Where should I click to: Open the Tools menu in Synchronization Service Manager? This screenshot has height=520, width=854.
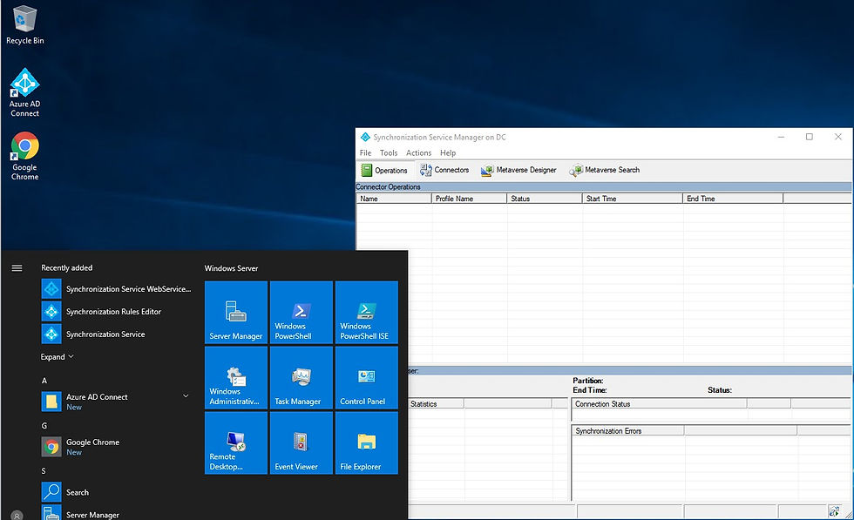click(389, 153)
